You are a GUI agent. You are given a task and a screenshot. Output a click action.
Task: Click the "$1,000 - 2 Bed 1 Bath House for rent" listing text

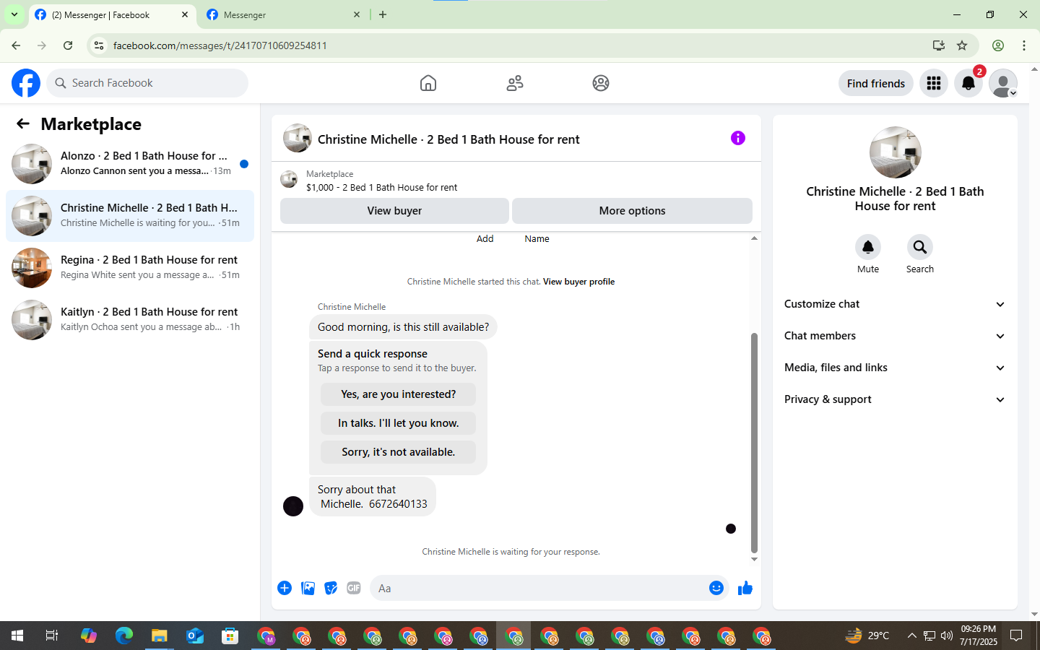pos(381,188)
